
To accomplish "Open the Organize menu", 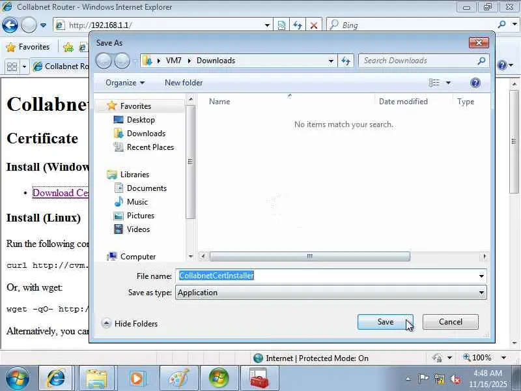I will (x=125, y=83).
